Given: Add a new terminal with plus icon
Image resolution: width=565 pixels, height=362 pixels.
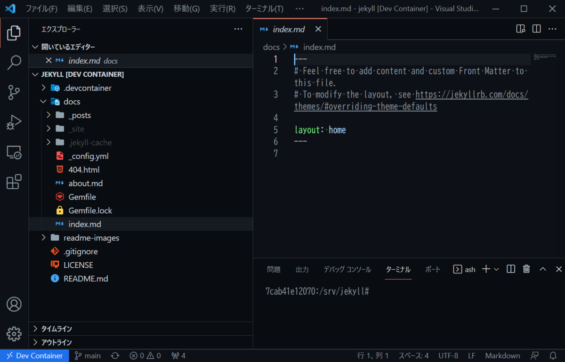Looking at the screenshot, I should click(x=485, y=269).
